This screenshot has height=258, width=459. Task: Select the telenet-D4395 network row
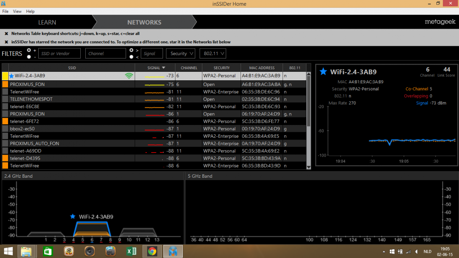point(154,158)
